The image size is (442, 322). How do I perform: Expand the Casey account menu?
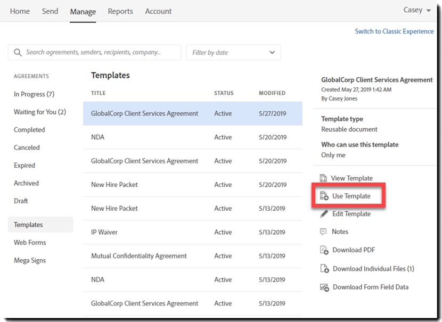[418, 10]
